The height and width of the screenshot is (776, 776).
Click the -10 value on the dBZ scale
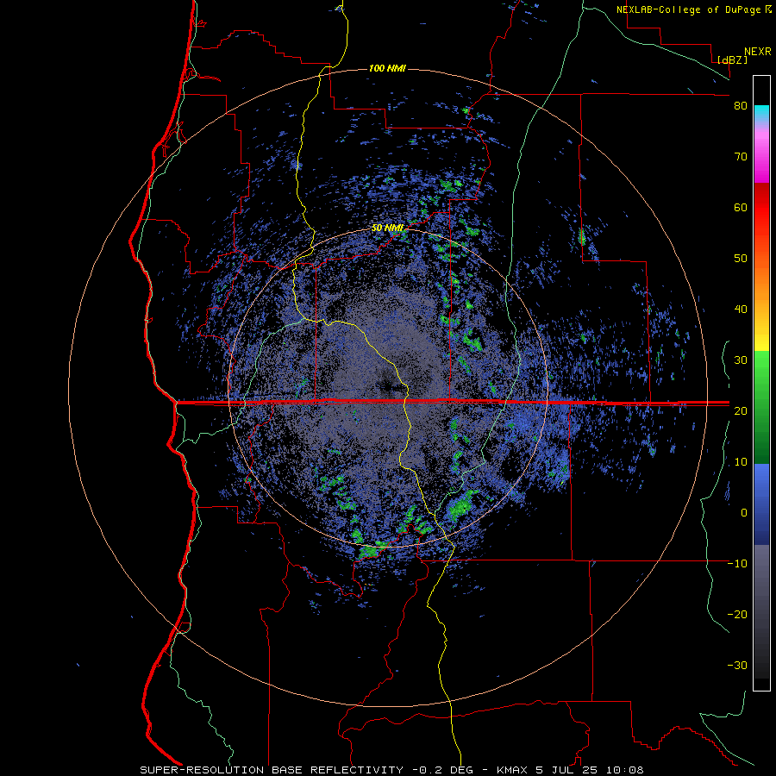tap(737, 564)
